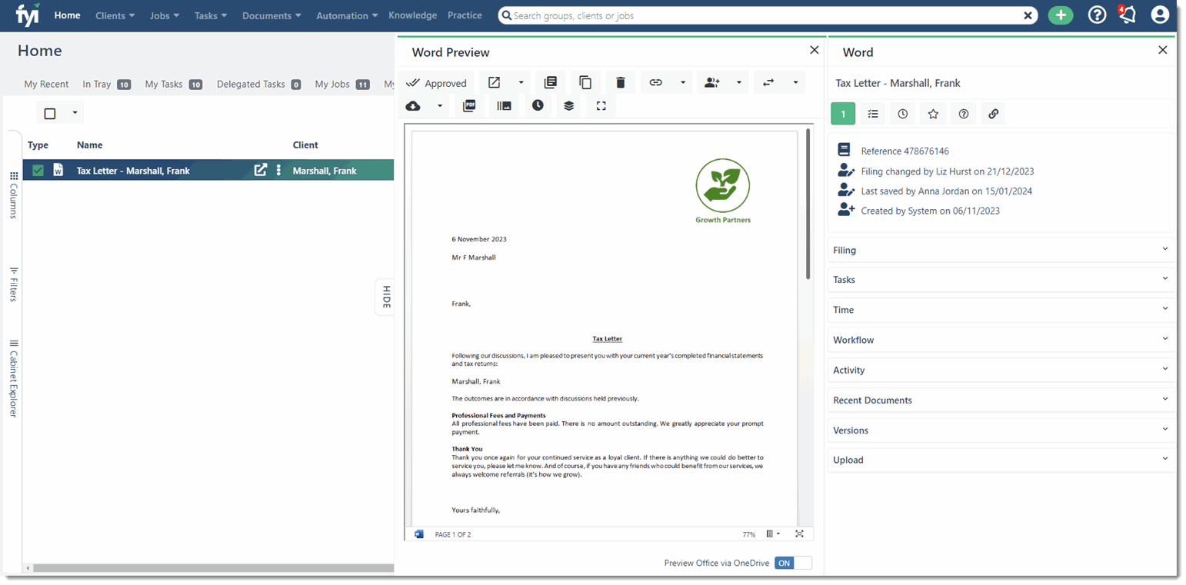Click the PDF icon in the preview toolbar

(x=469, y=106)
